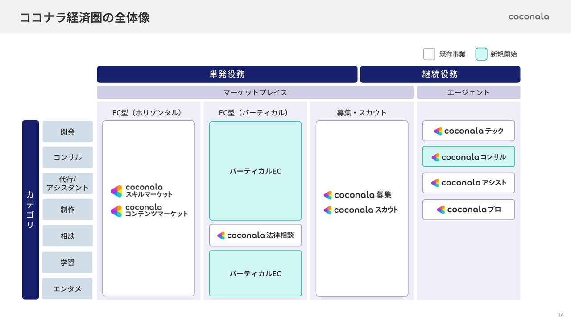Click the マーケットプレイス header bar
Screen dimensions: 571x321
pos(255,93)
